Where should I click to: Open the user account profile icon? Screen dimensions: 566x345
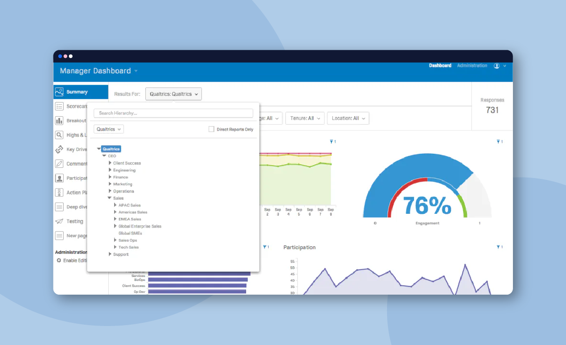click(x=497, y=66)
